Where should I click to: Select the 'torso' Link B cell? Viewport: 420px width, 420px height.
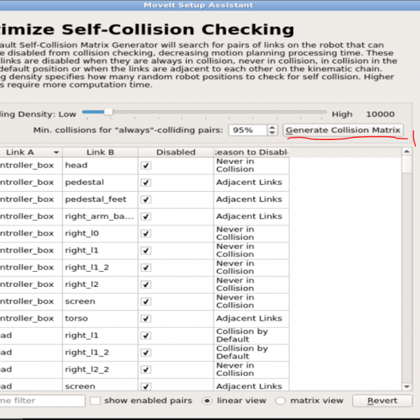[x=100, y=318]
